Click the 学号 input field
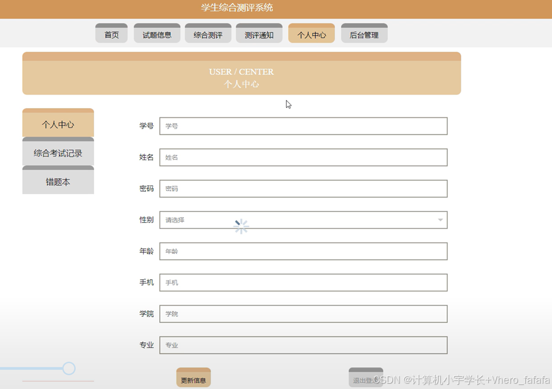This screenshot has width=552, height=389. pyautogui.click(x=303, y=126)
